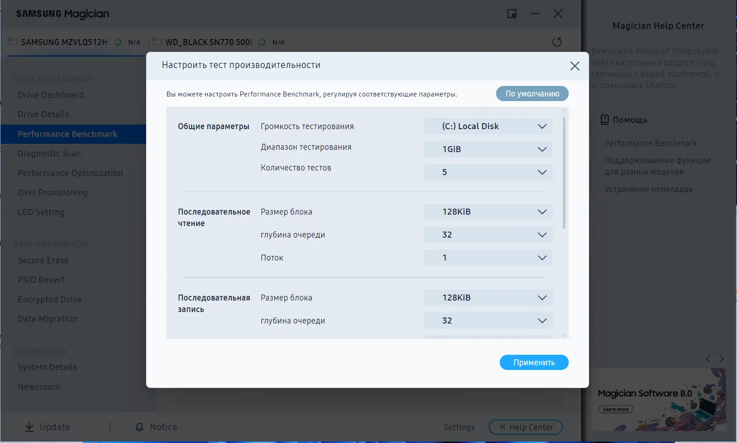
Task: Open sequential read thread count dropdown
Action: click(x=488, y=258)
